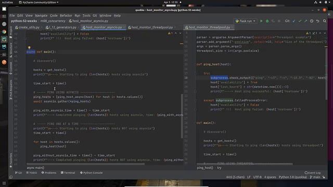Update project via Git arrow icon

294,21
